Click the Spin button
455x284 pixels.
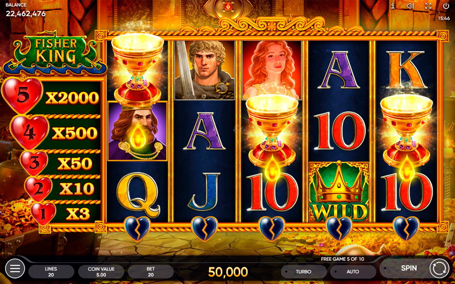(x=409, y=268)
